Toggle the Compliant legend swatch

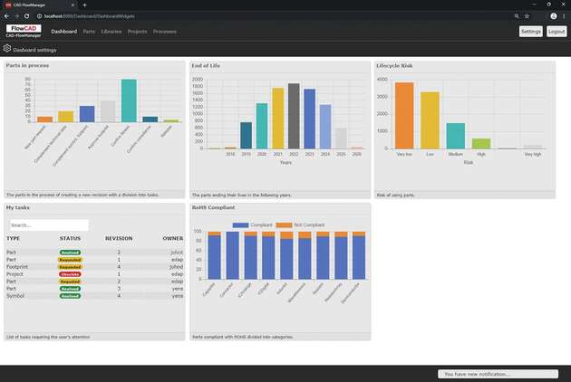pos(240,224)
